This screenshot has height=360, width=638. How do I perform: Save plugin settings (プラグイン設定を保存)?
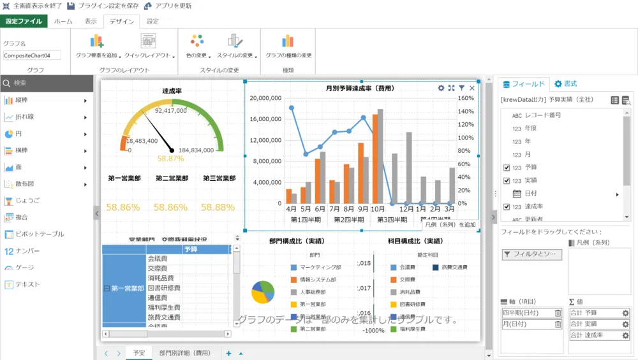pos(103,6)
